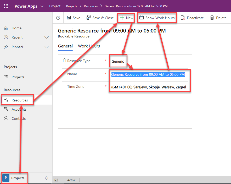Image resolution: width=231 pixels, height=184 pixels.
Task: Click the Save disk icon
Action: [x=69, y=18]
